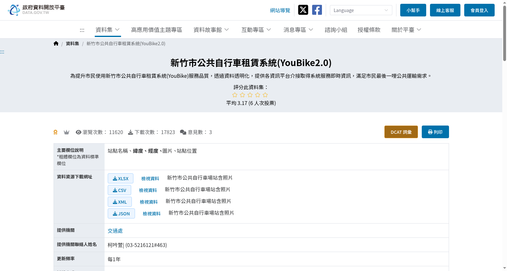507x271 pixels.
Task: Expand the 消息專區 menu
Action: [298, 30]
